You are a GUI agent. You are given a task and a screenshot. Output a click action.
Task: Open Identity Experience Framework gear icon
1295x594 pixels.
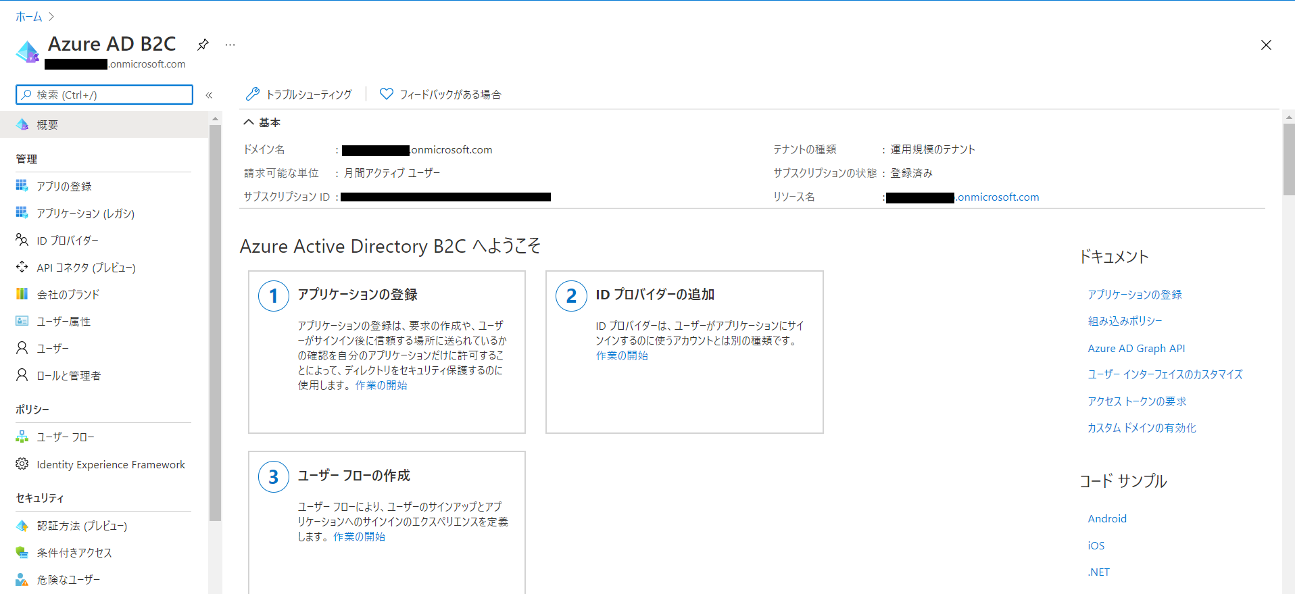(x=22, y=464)
